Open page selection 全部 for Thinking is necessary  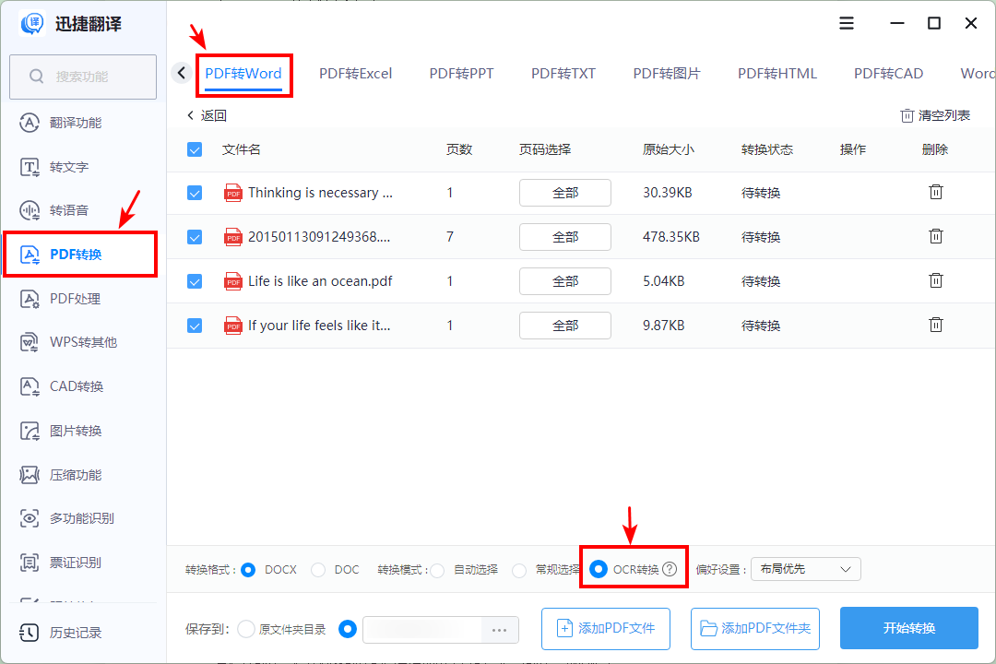point(564,193)
